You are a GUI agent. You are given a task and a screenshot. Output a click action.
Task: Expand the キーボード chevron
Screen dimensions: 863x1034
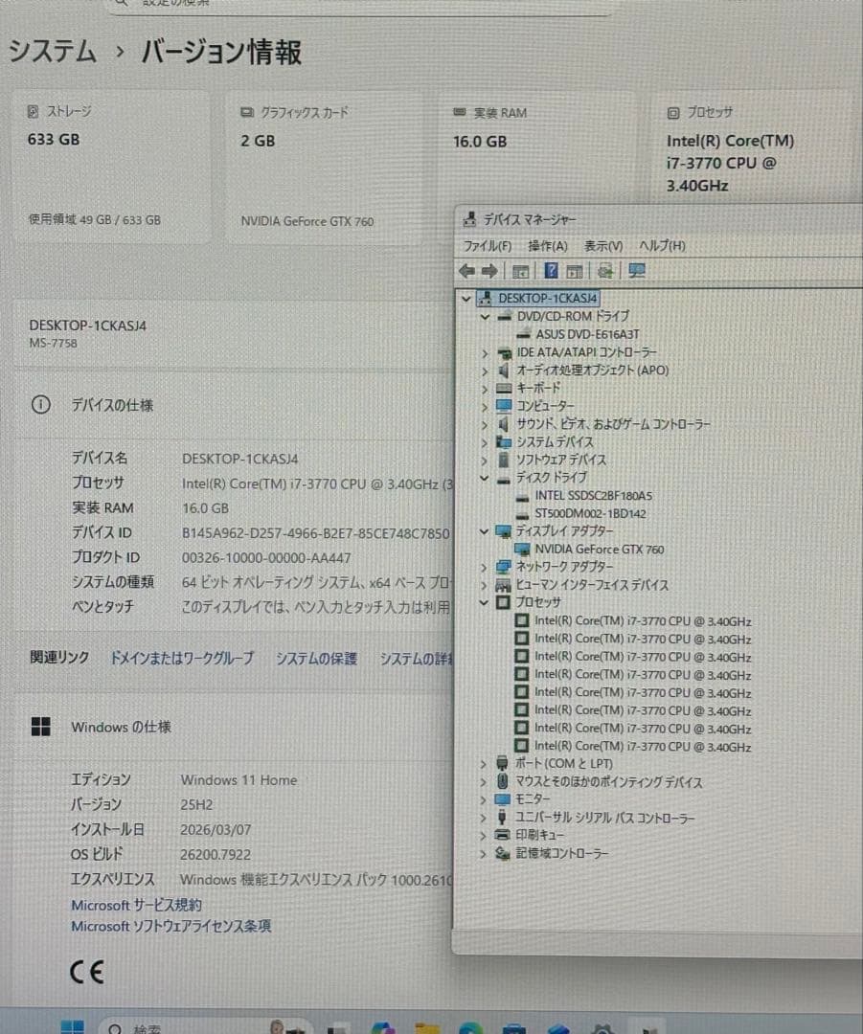(485, 389)
